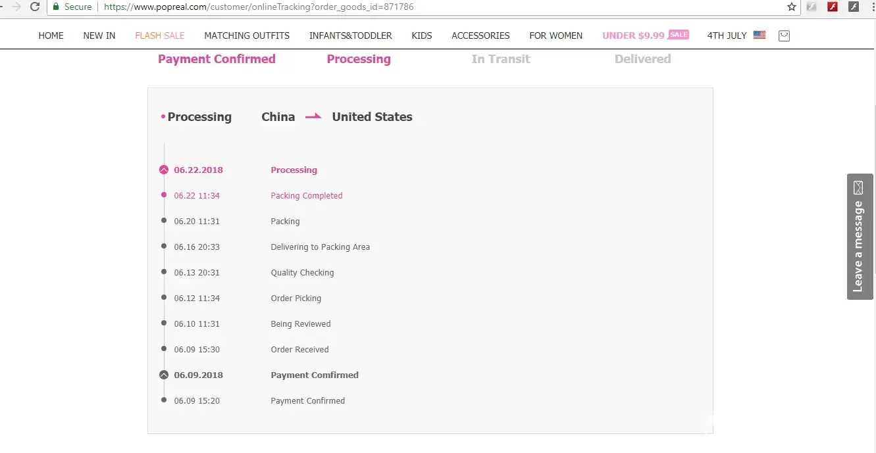Open the HOME menu item

(51, 36)
